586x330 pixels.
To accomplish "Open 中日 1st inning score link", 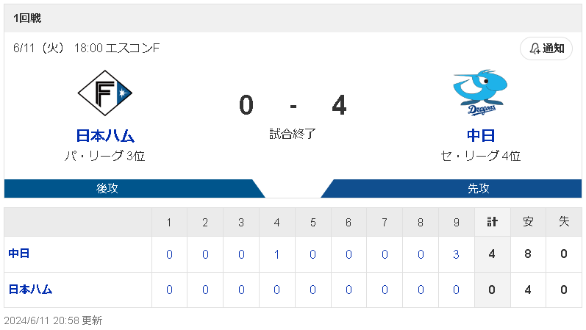I will [169, 254].
